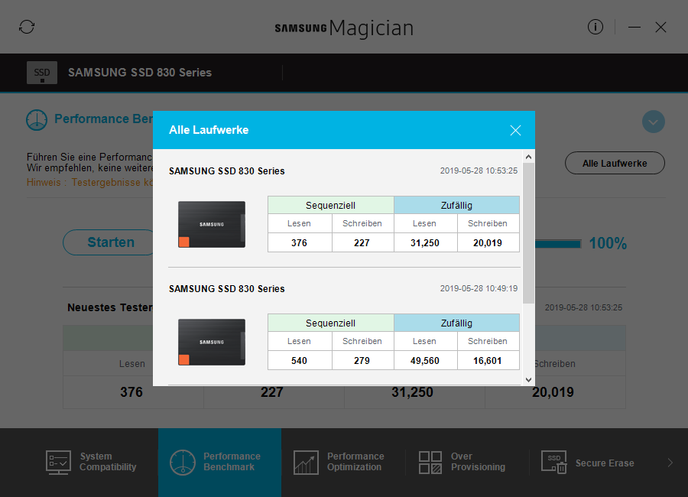Click sequential read value 376 in dialog

[299, 243]
